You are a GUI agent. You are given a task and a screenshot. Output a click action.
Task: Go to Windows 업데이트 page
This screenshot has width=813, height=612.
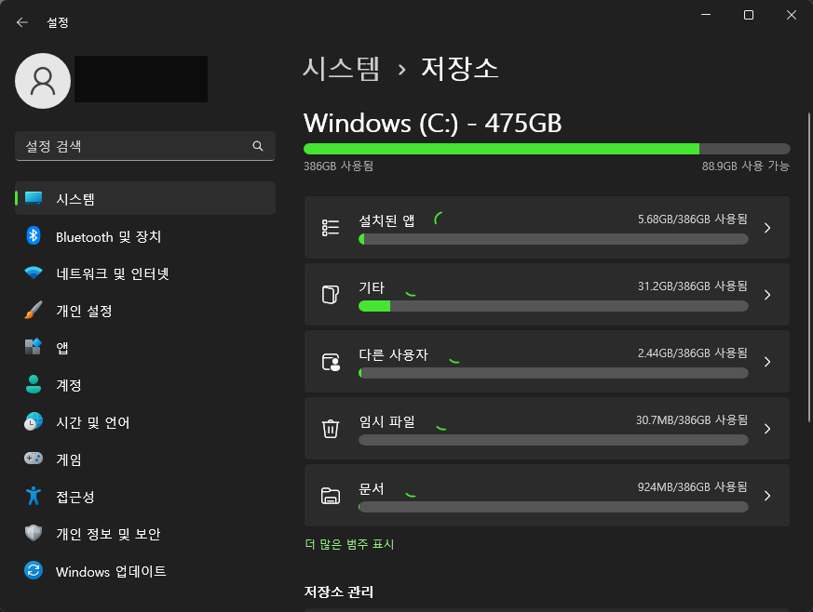click(x=145, y=571)
